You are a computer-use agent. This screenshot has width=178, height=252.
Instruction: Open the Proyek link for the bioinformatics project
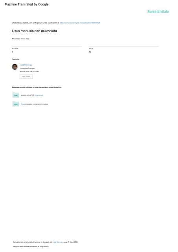point(24,104)
